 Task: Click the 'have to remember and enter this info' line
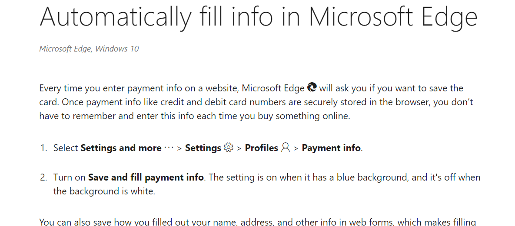[x=195, y=116]
